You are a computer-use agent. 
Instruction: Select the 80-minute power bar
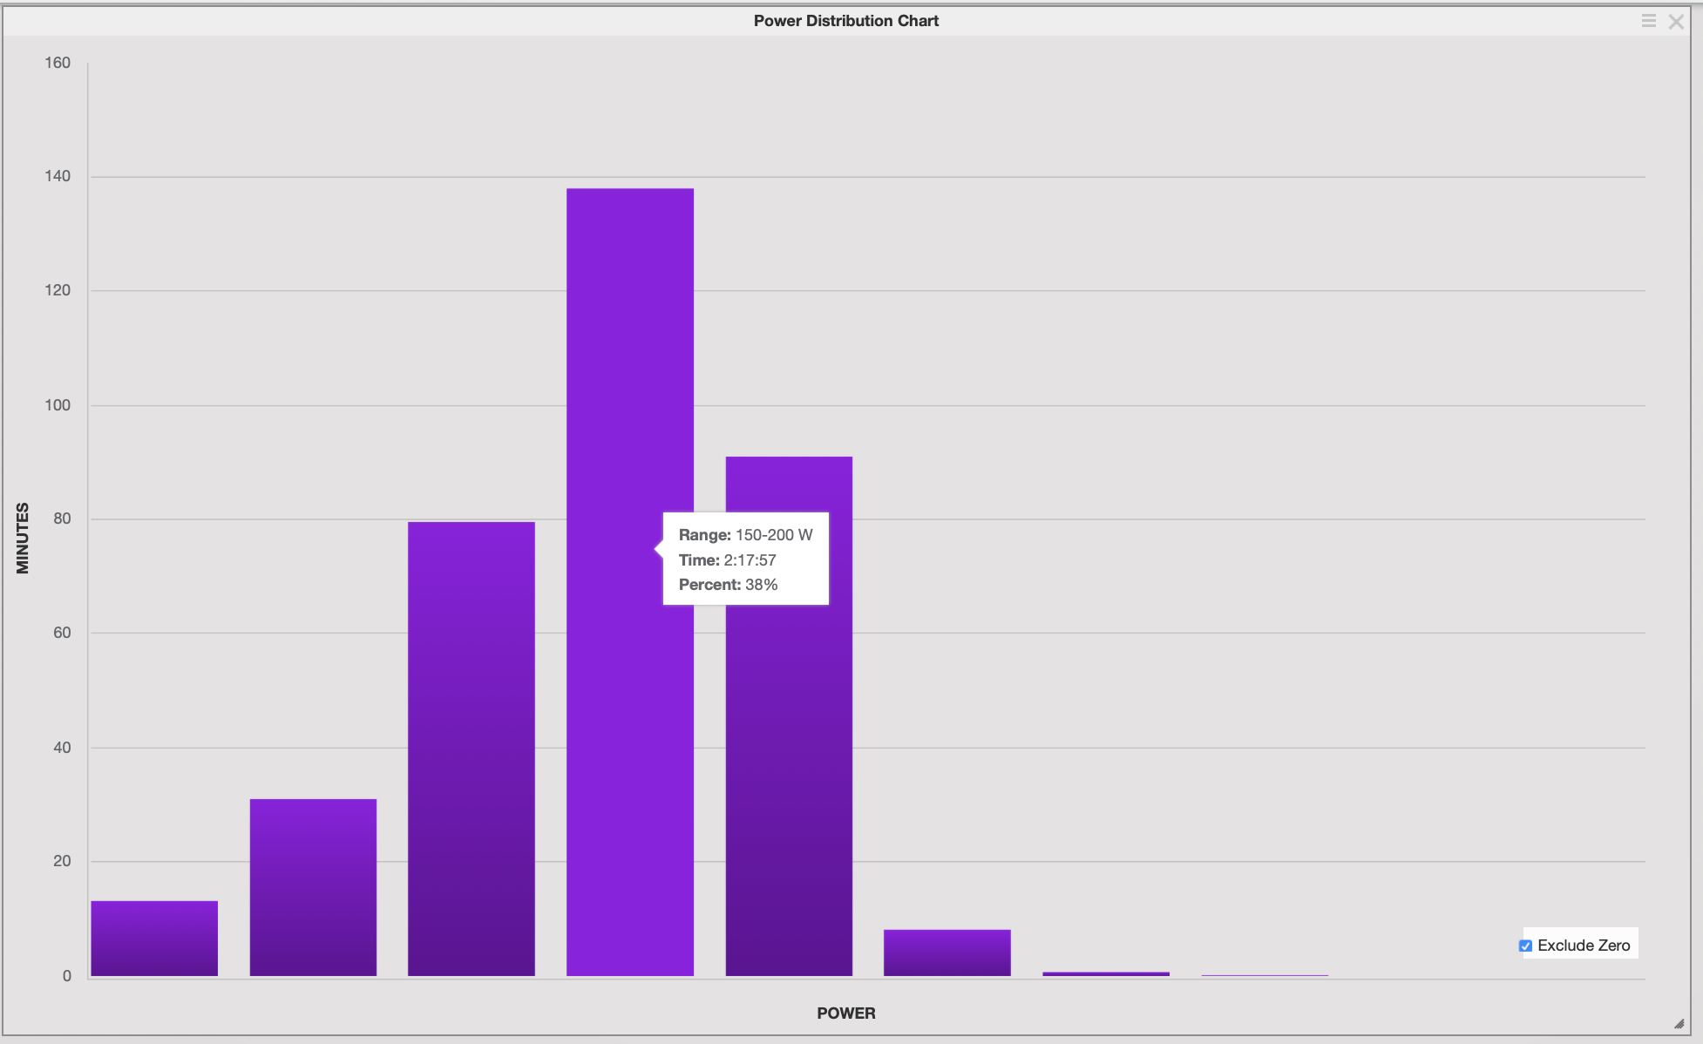471,749
